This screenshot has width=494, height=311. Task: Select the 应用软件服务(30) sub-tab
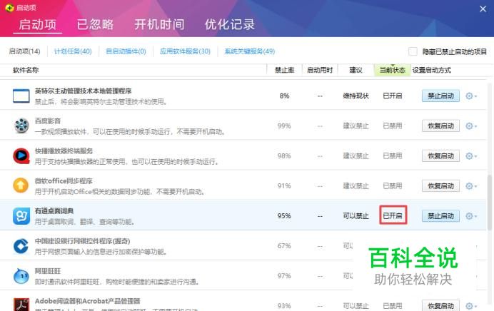coord(185,51)
